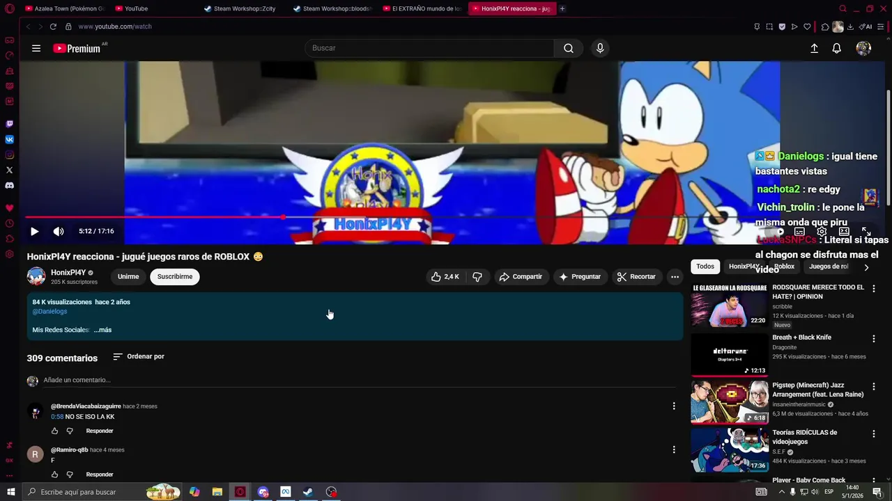Open options for Ramiro-q8b's comment
The width and height of the screenshot is (892, 501).
673,450
